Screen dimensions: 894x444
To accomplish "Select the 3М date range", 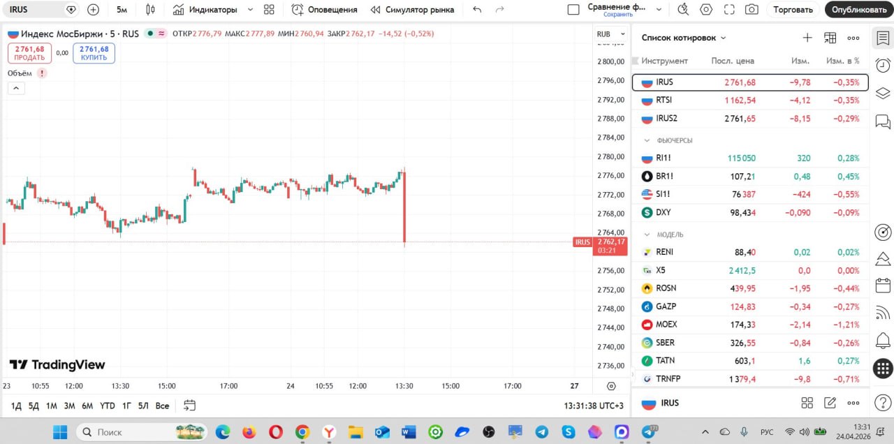I will tap(69, 406).
